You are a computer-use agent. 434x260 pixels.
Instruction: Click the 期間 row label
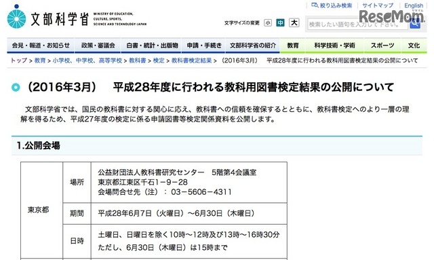[x=77, y=213]
